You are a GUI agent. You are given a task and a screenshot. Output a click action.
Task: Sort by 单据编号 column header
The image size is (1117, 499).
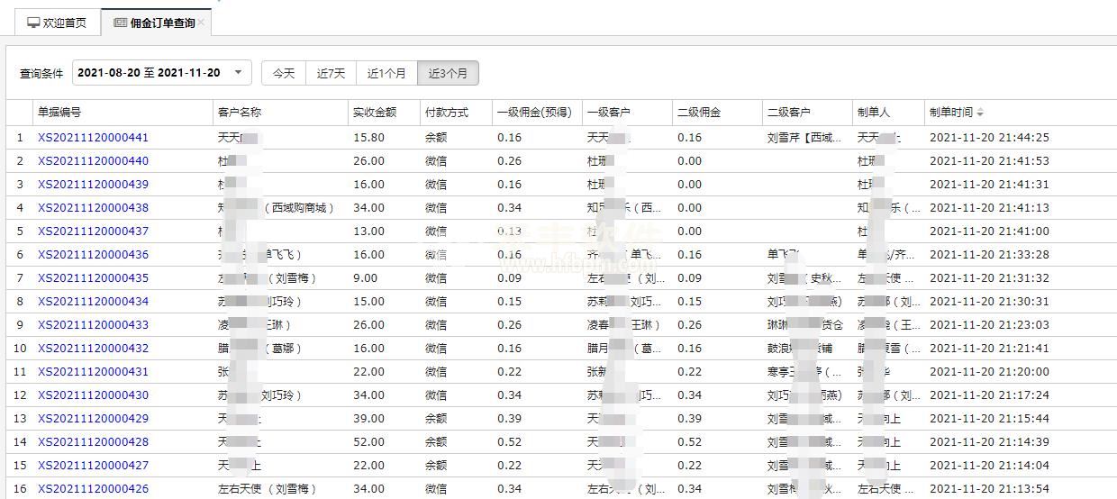59,113
